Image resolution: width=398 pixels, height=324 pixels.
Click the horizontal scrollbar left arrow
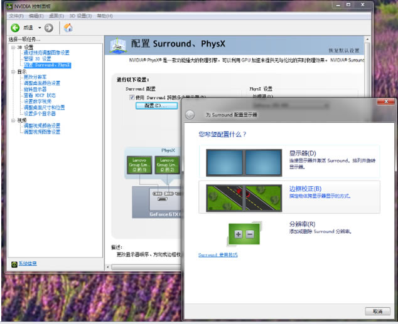(x=107, y=267)
